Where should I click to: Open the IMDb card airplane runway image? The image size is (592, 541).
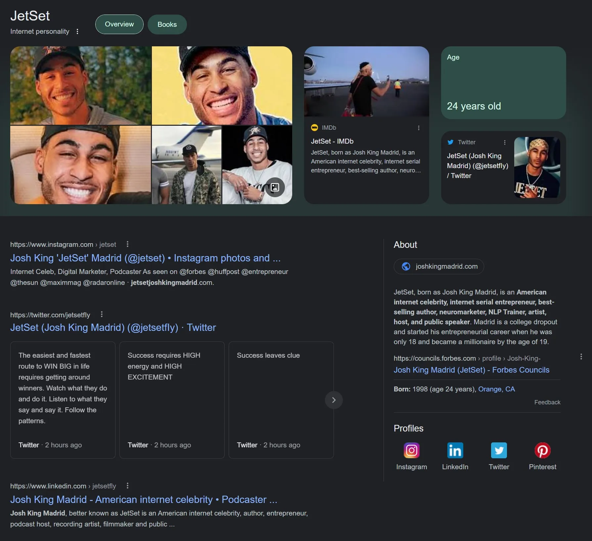click(366, 81)
